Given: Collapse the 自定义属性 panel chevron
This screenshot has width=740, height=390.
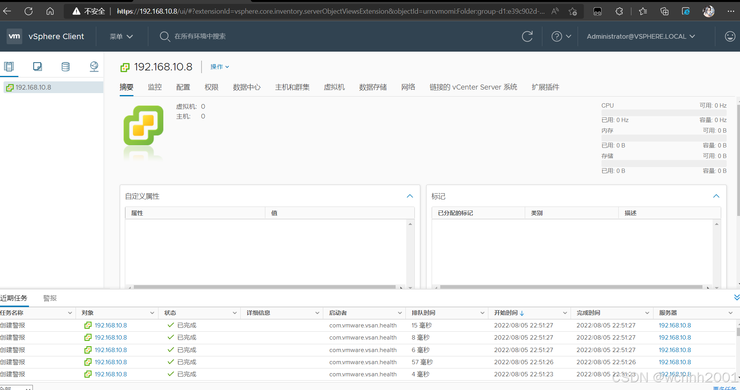Looking at the screenshot, I should click(x=410, y=196).
